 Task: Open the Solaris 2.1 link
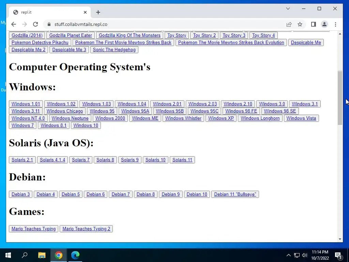pos(22,160)
